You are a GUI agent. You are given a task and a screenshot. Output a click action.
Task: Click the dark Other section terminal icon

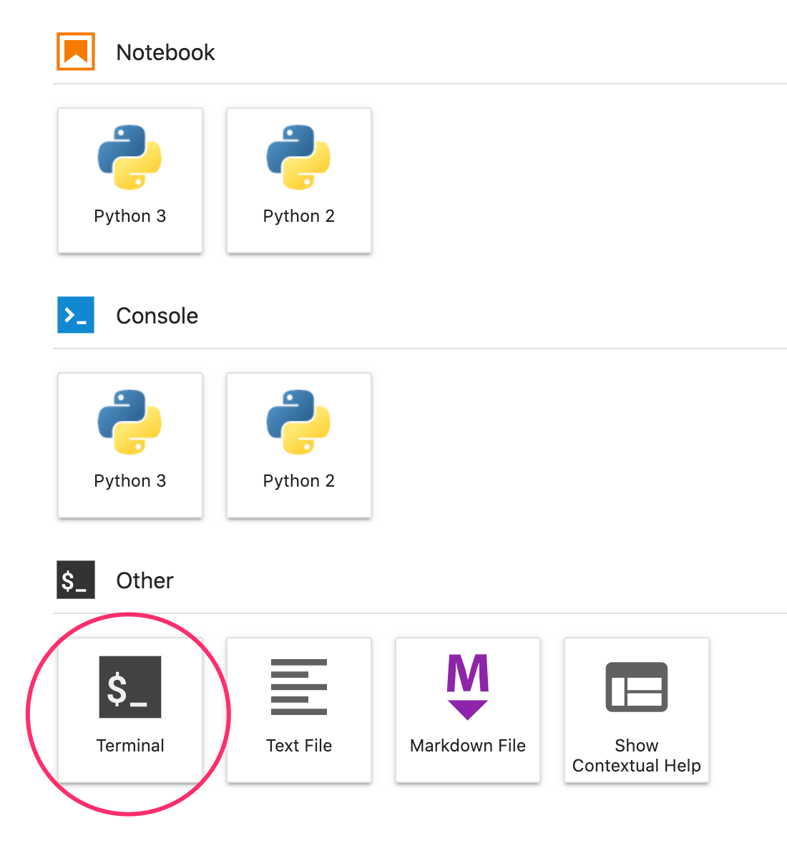75,580
